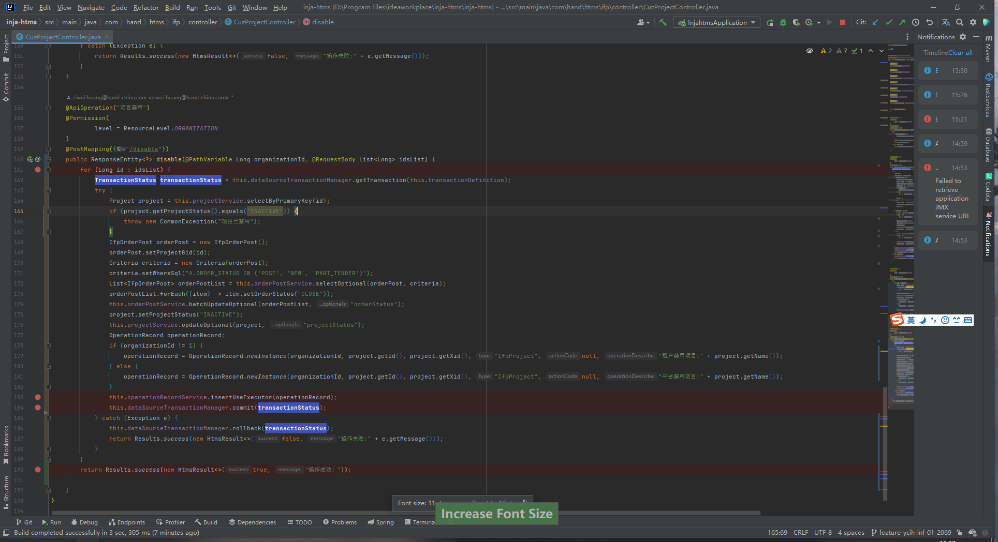The image size is (998, 542).
Task: Toggle the inspections eye (reader mode) icon
Action: click(810, 51)
